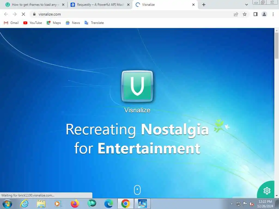This screenshot has width=279, height=209.
Task: Open Maps bookmark
Action: 54,23
